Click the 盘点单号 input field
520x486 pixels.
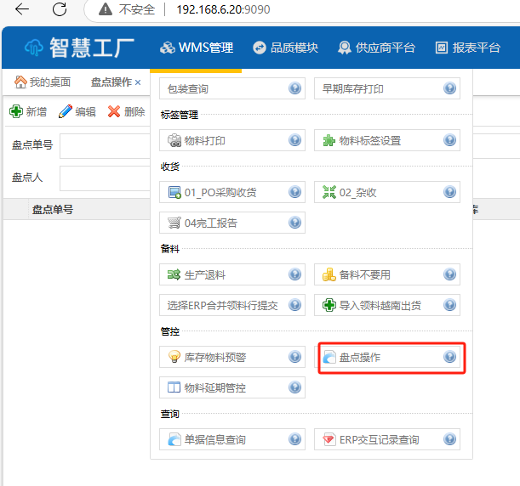coord(102,145)
